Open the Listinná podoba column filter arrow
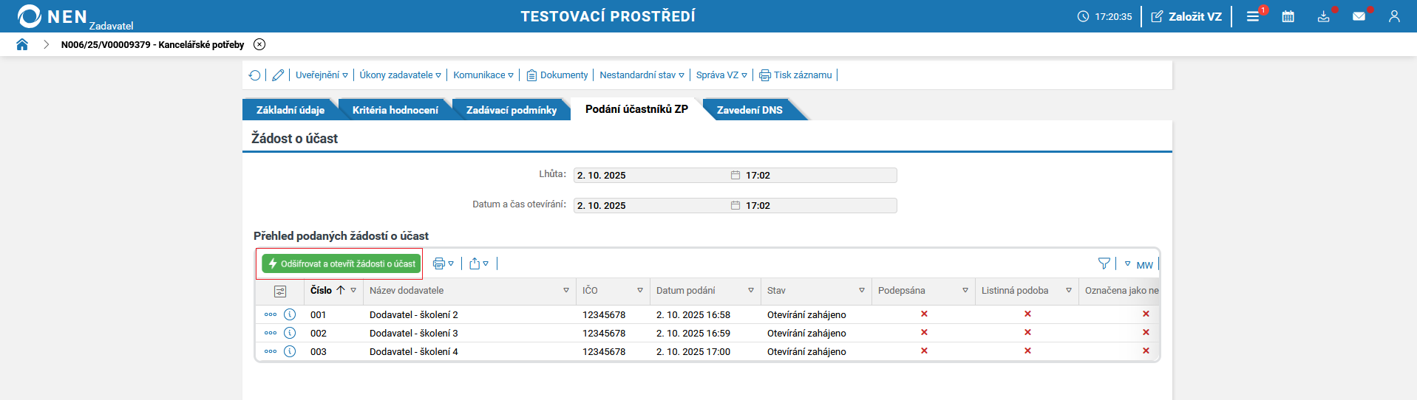 1069,291
